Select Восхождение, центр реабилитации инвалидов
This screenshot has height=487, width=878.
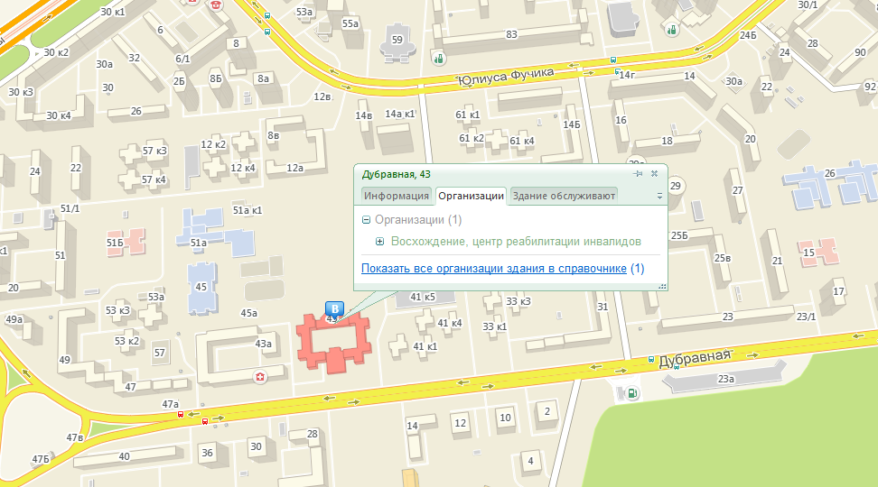[x=516, y=242]
